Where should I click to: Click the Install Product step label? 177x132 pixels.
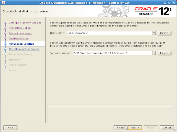coord(17,65)
